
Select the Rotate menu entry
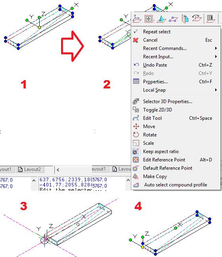click(x=176, y=135)
